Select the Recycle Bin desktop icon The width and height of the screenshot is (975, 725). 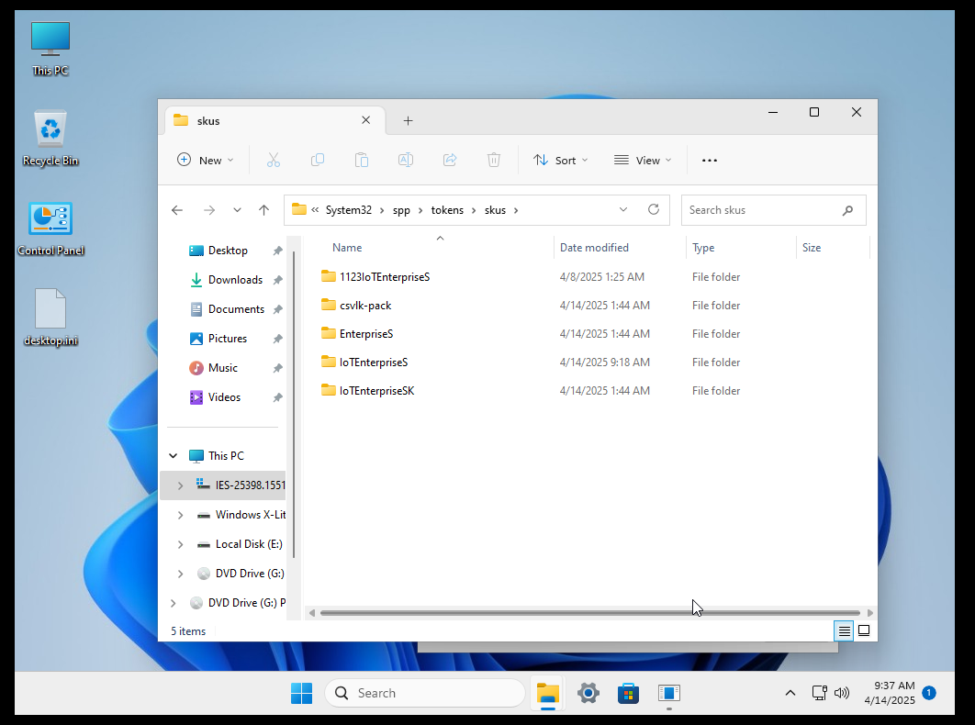[x=50, y=139]
